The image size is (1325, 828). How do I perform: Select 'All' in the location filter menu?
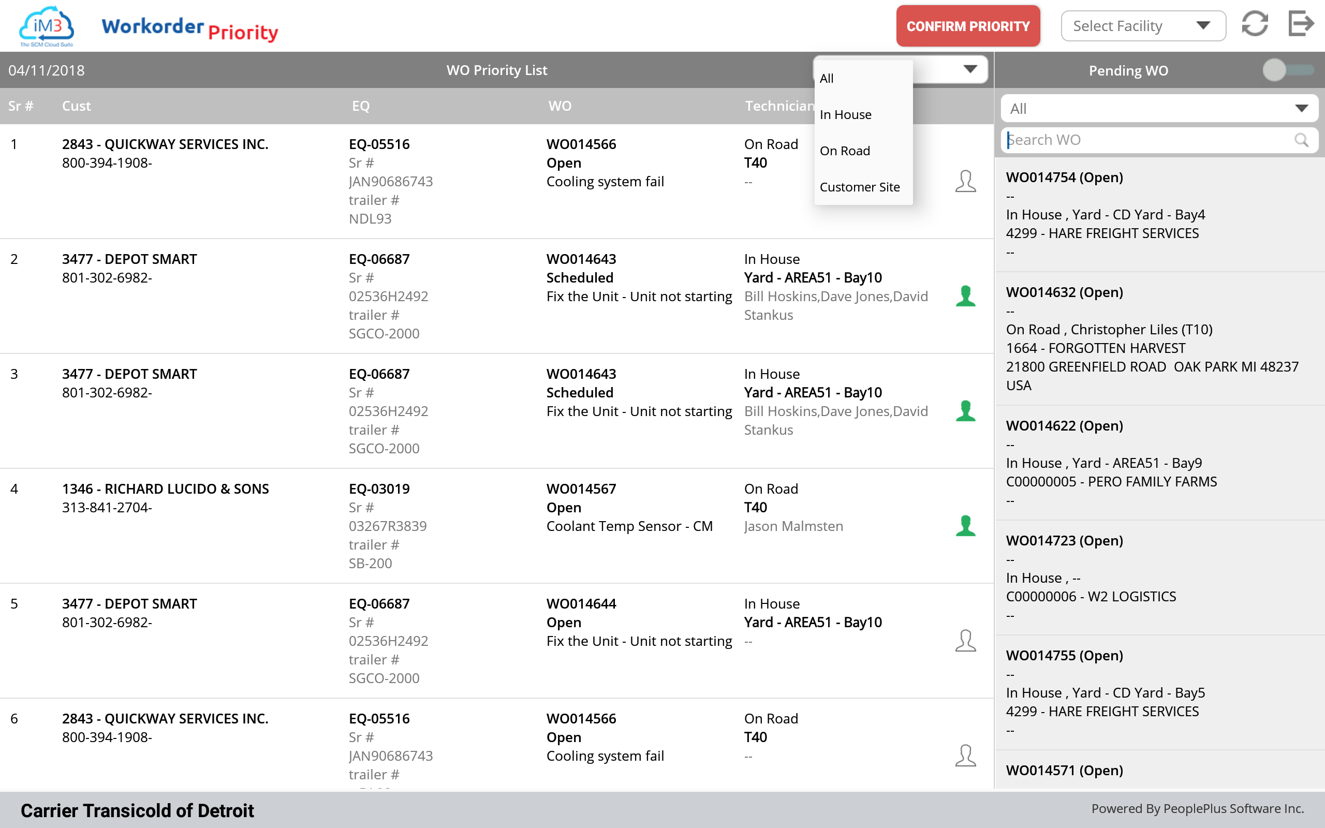[863, 78]
